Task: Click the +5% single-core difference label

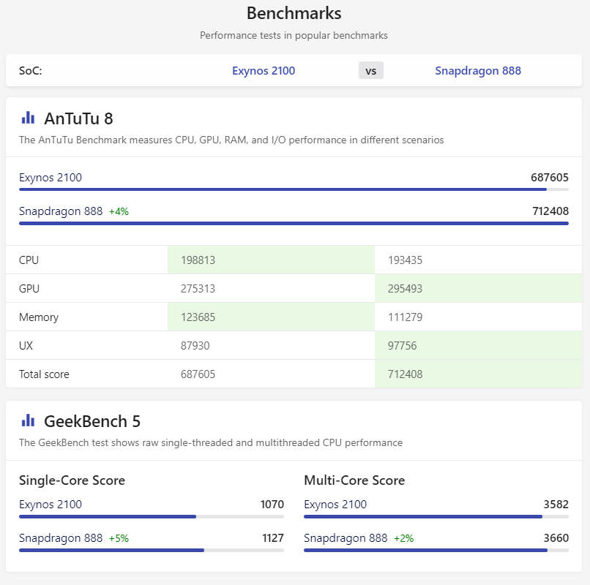Action: (119, 538)
